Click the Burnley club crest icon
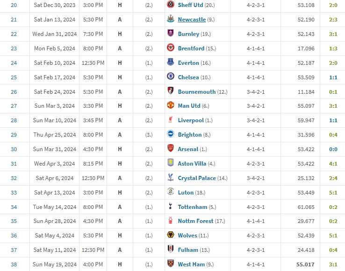 tap(170, 34)
